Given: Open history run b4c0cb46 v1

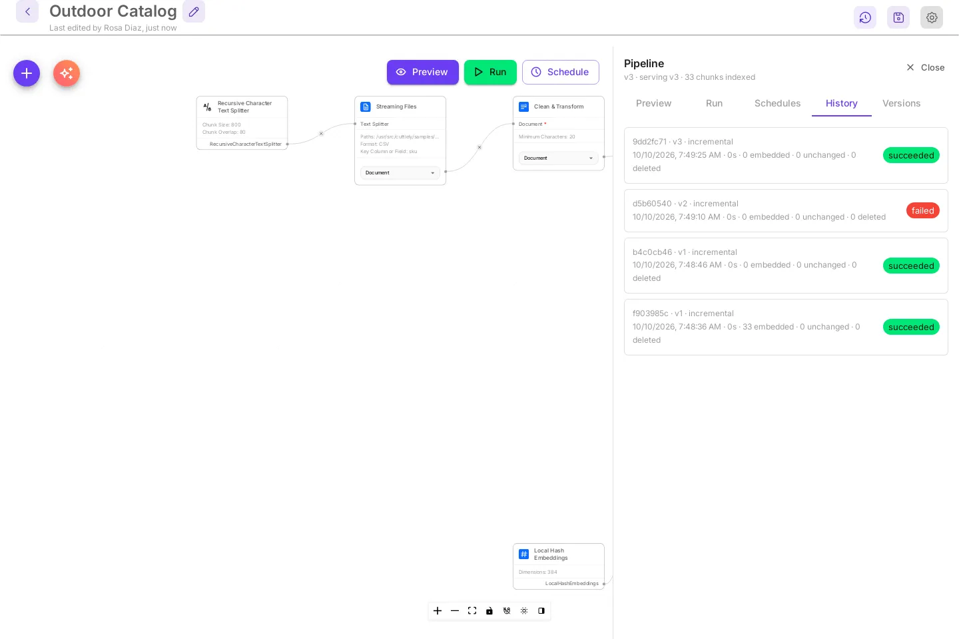Looking at the screenshot, I should click(786, 266).
